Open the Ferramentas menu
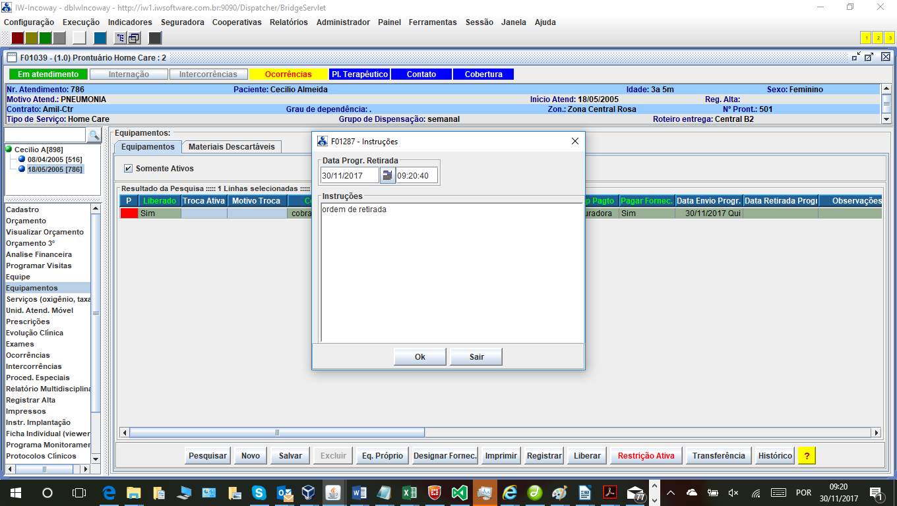Image resolution: width=897 pixels, height=506 pixels. click(432, 22)
